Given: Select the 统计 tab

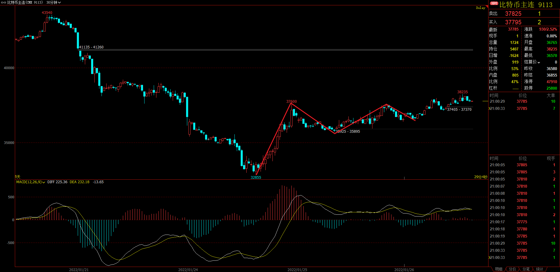Looking at the screenshot, I should [540, 269].
